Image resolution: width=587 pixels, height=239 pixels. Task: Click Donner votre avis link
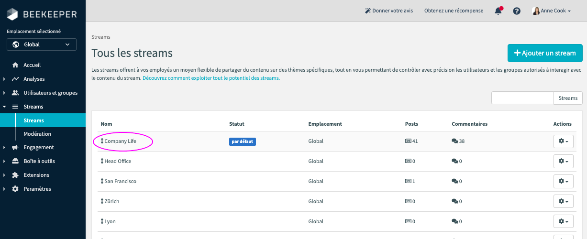[388, 11]
